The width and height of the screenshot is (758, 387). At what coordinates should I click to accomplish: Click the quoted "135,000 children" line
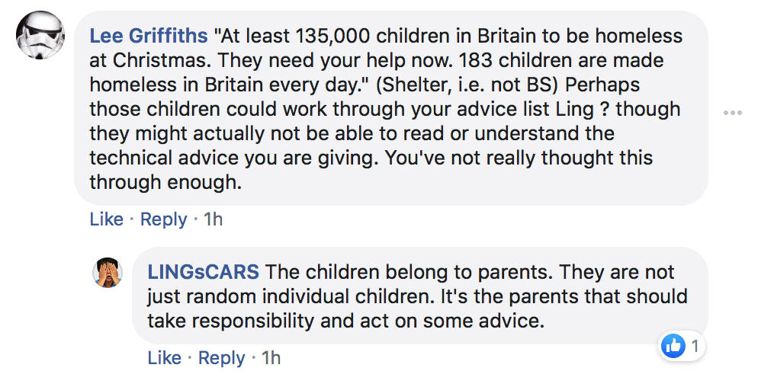[386, 37]
